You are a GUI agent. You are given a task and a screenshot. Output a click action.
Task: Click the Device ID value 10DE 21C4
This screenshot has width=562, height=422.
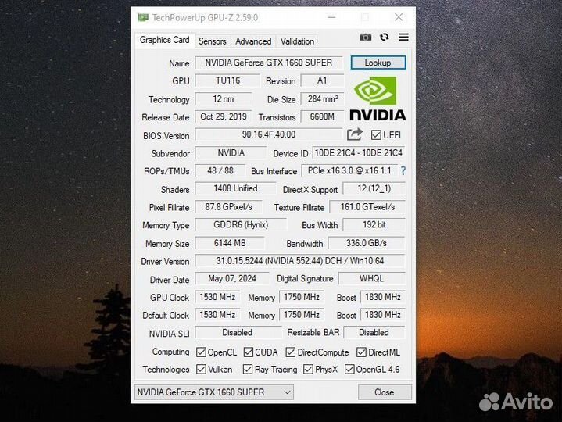[x=359, y=153]
